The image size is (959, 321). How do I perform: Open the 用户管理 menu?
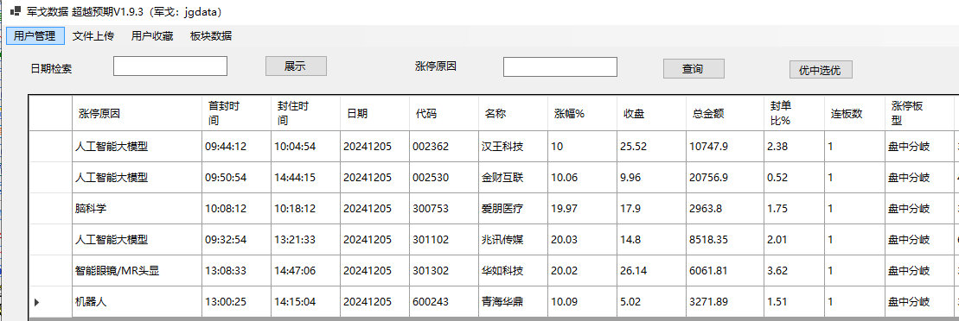[35, 35]
